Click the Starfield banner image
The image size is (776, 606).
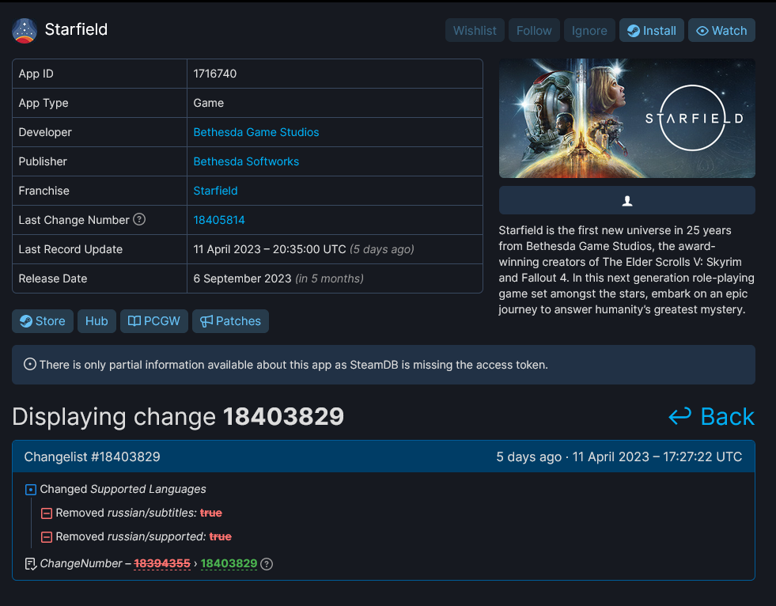click(x=626, y=119)
